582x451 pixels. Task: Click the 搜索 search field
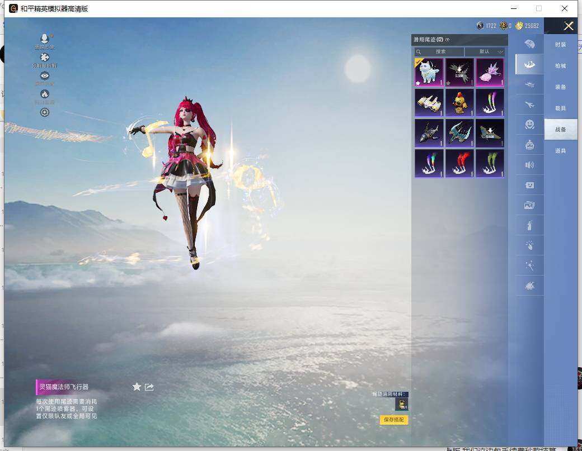point(439,51)
